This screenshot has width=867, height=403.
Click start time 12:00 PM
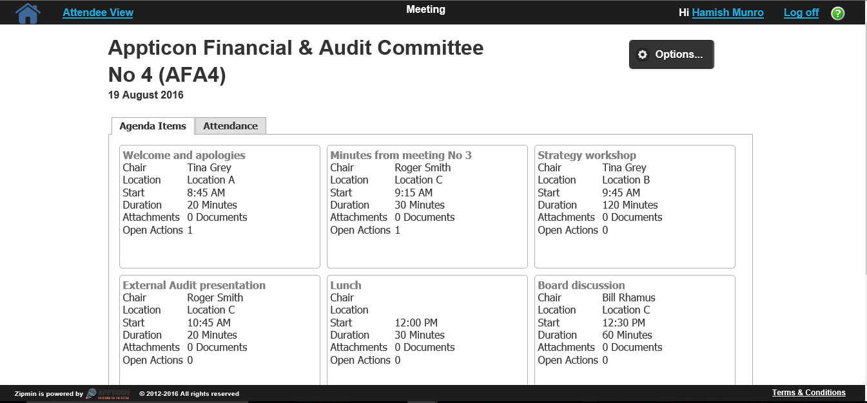click(416, 323)
